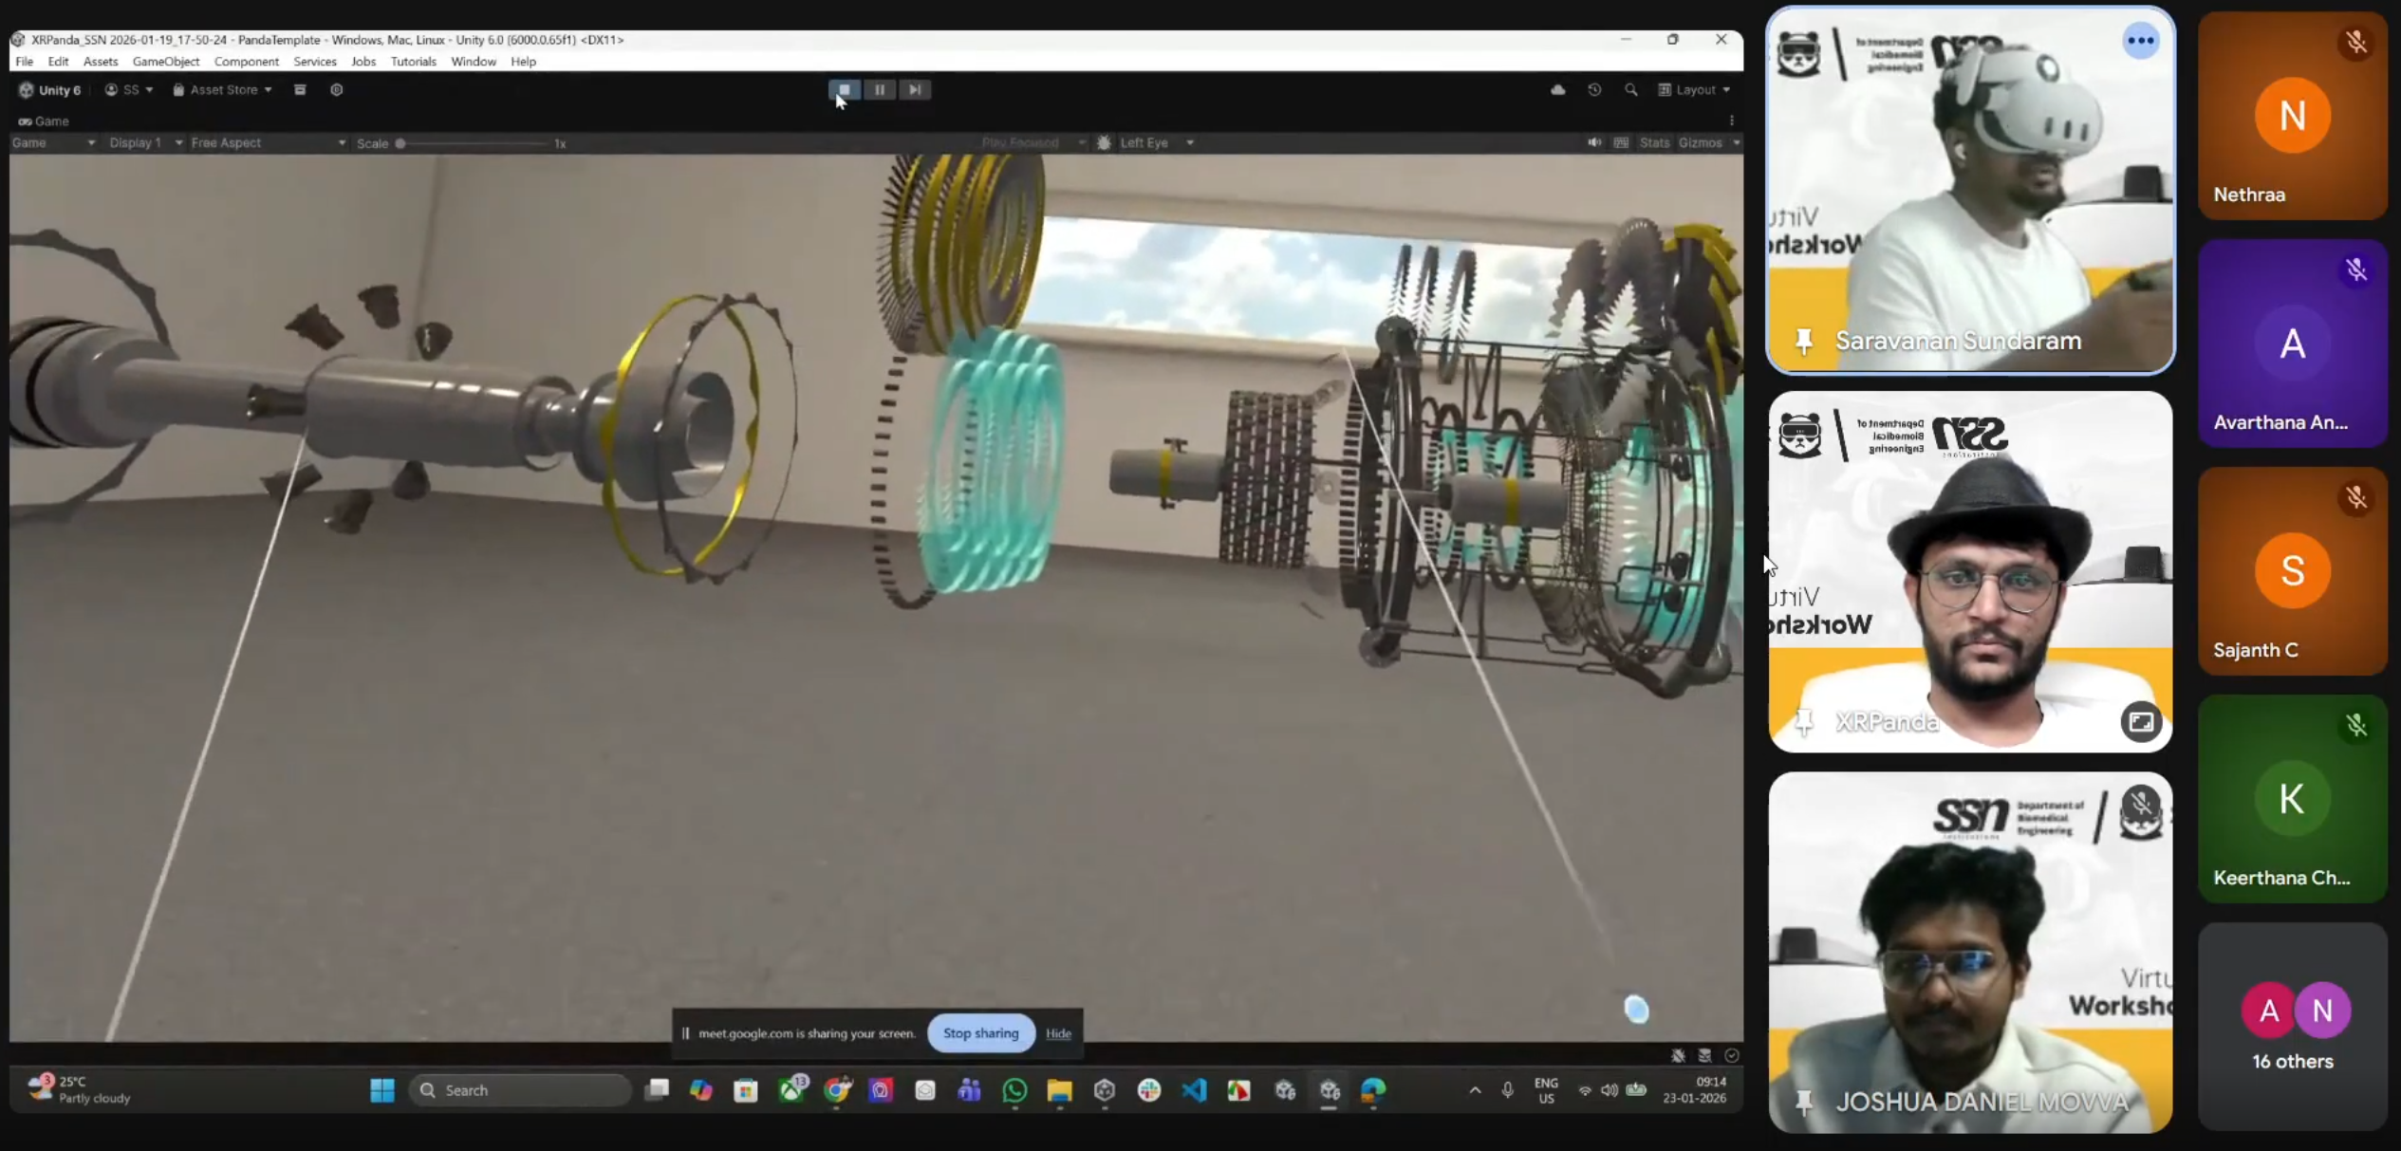Pause the Unity game playback

(x=880, y=89)
